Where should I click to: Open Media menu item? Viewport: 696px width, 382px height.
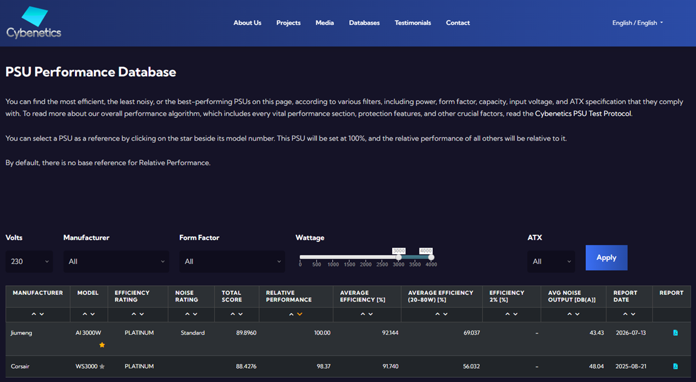pos(324,22)
